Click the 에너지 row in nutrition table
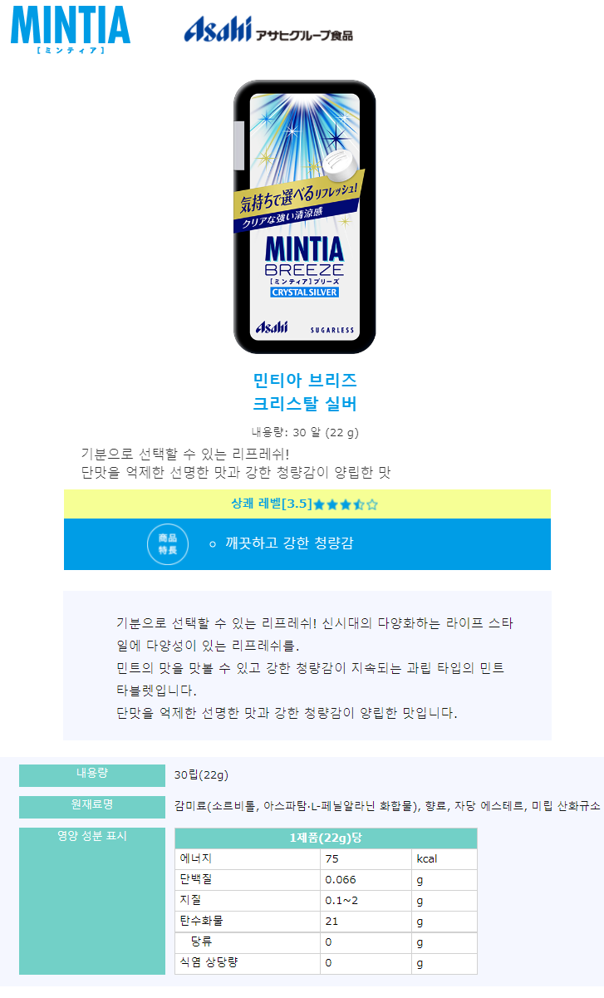Image resolution: width=604 pixels, height=998 pixels. point(326,859)
